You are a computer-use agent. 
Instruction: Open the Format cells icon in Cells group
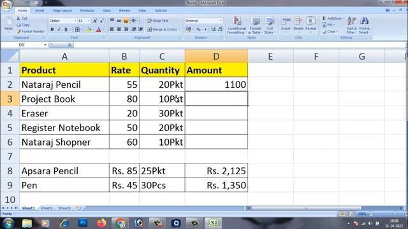(x=310, y=21)
